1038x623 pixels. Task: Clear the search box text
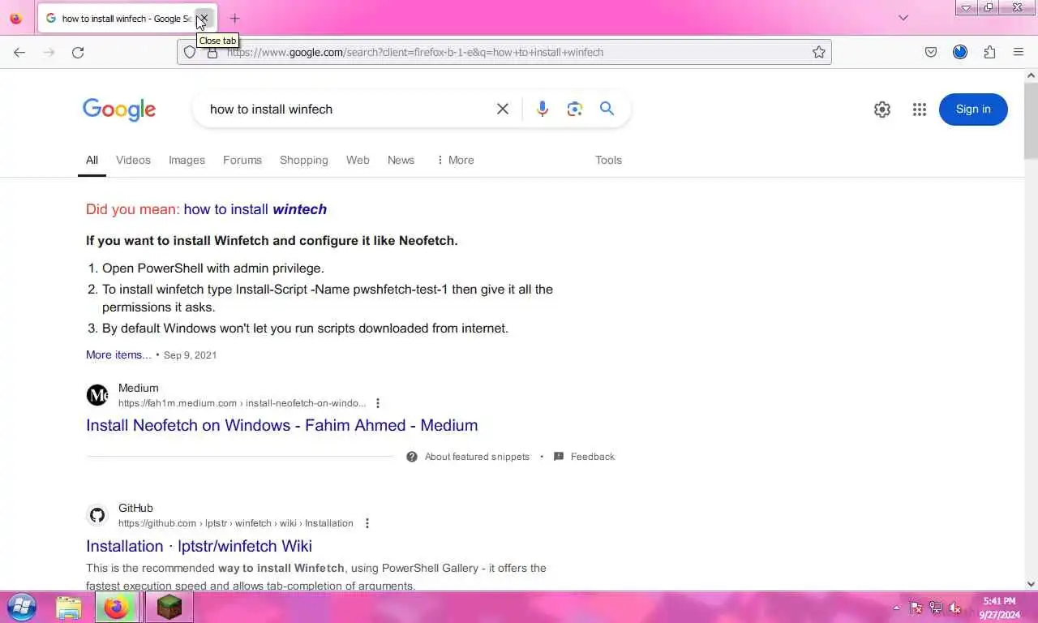[503, 109]
